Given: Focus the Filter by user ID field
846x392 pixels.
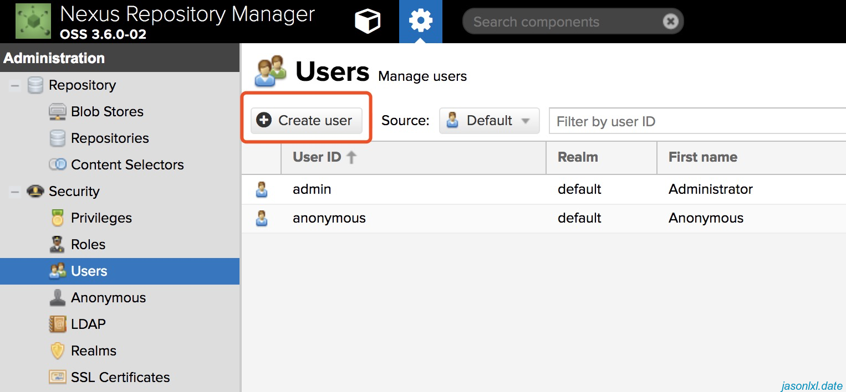Looking at the screenshot, I should pyautogui.click(x=697, y=121).
